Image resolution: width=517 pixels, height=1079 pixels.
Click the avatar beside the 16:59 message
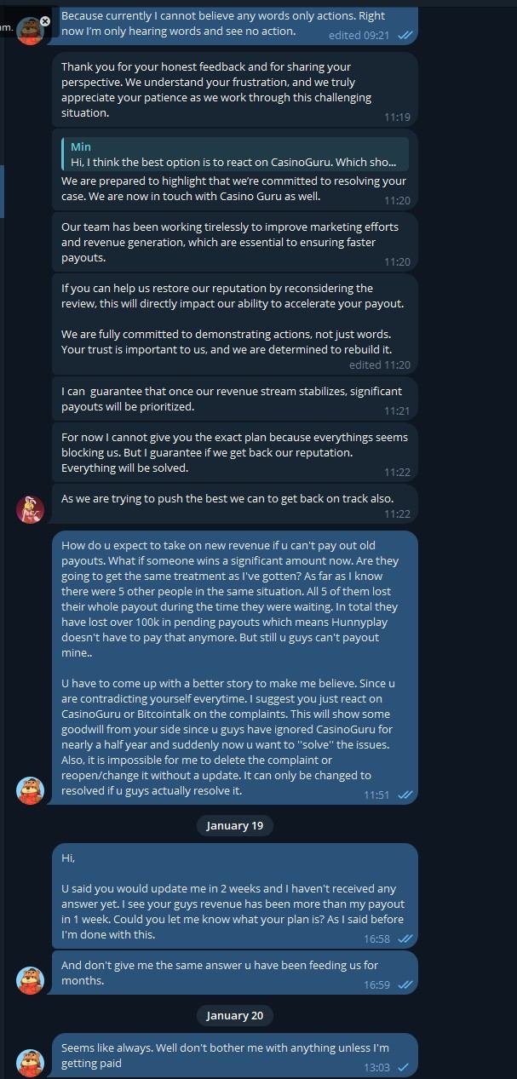coord(31,979)
